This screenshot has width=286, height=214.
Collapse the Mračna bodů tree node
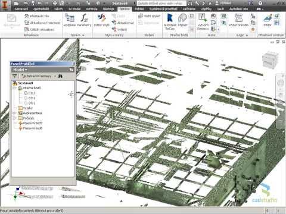coord(14,88)
